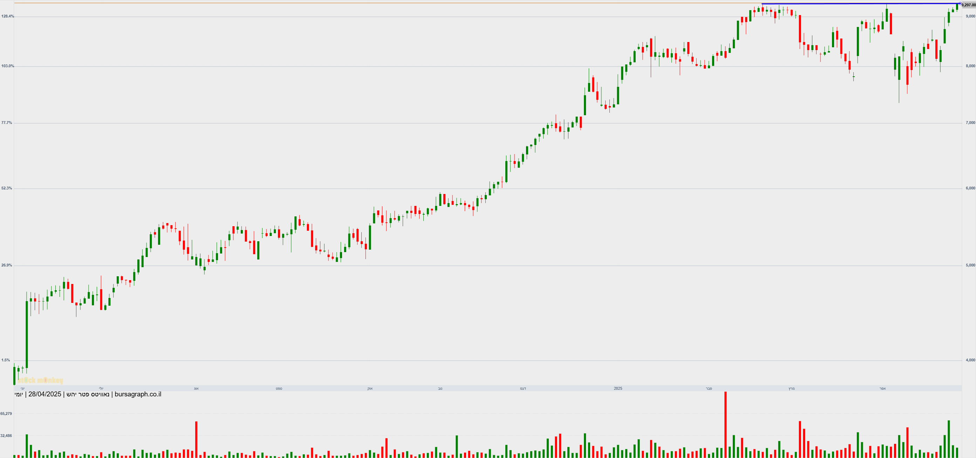Click the bursagraph.co.il chart caption text
This screenshot has width=976, height=458.
coord(88,394)
